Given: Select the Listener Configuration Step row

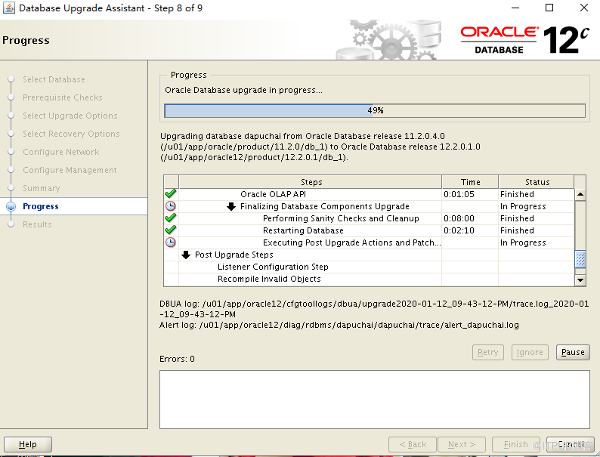Looking at the screenshot, I should [370, 267].
